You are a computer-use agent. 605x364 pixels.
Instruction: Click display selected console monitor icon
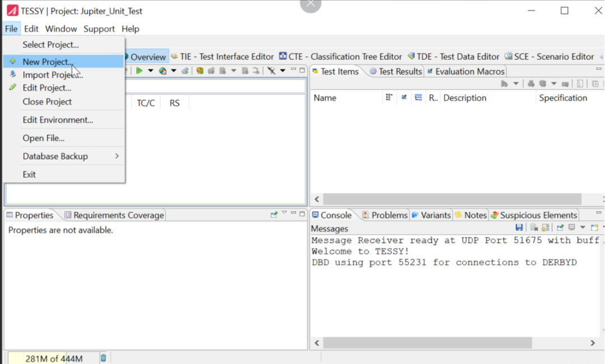(x=572, y=228)
